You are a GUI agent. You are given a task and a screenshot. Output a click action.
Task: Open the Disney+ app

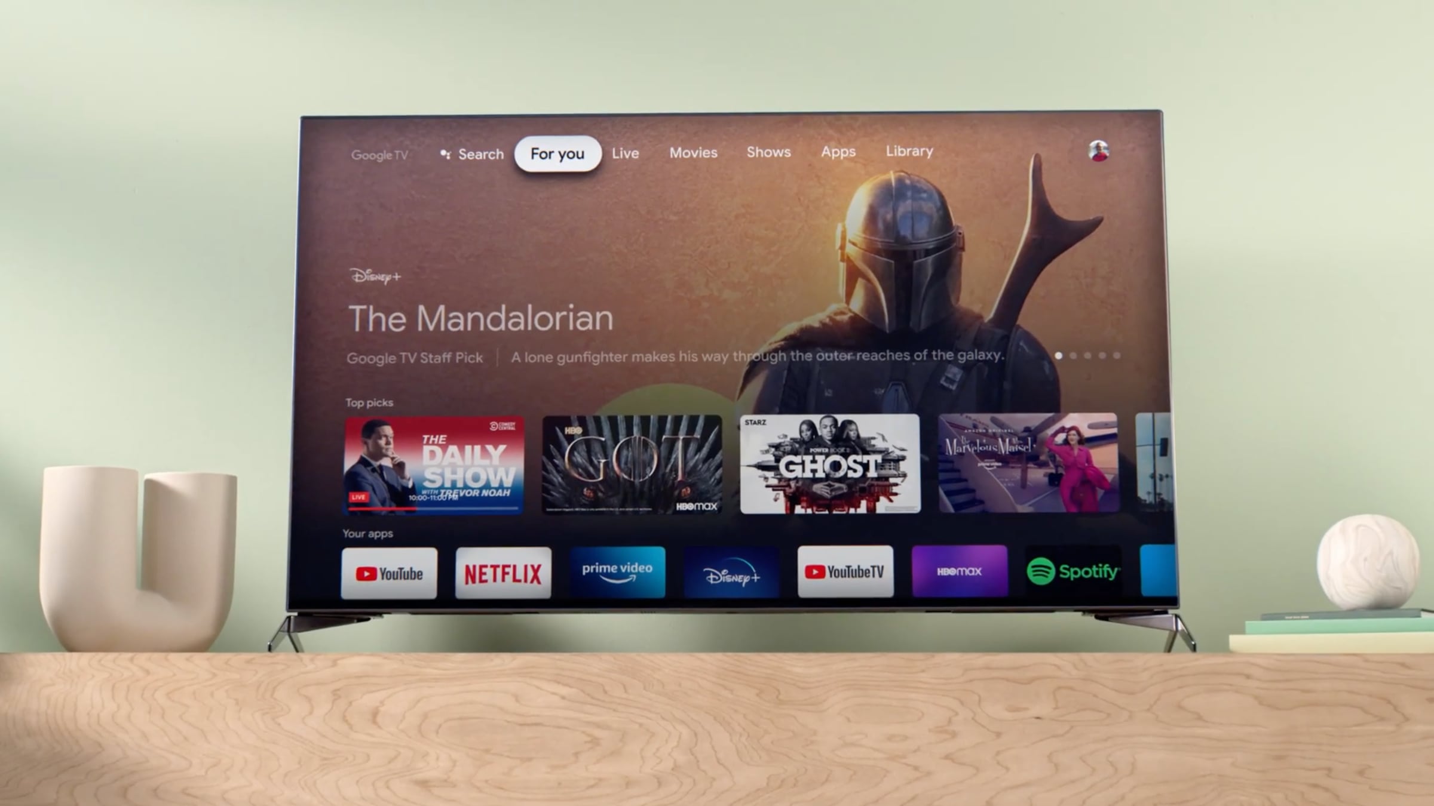coord(731,573)
